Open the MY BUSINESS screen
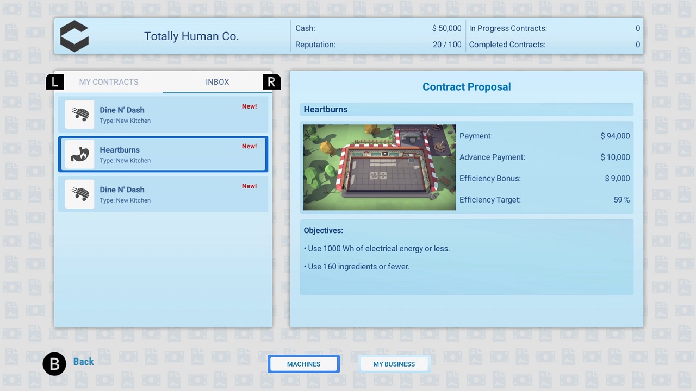Viewport: 696px width, 391px height. (x=394, y=364)
